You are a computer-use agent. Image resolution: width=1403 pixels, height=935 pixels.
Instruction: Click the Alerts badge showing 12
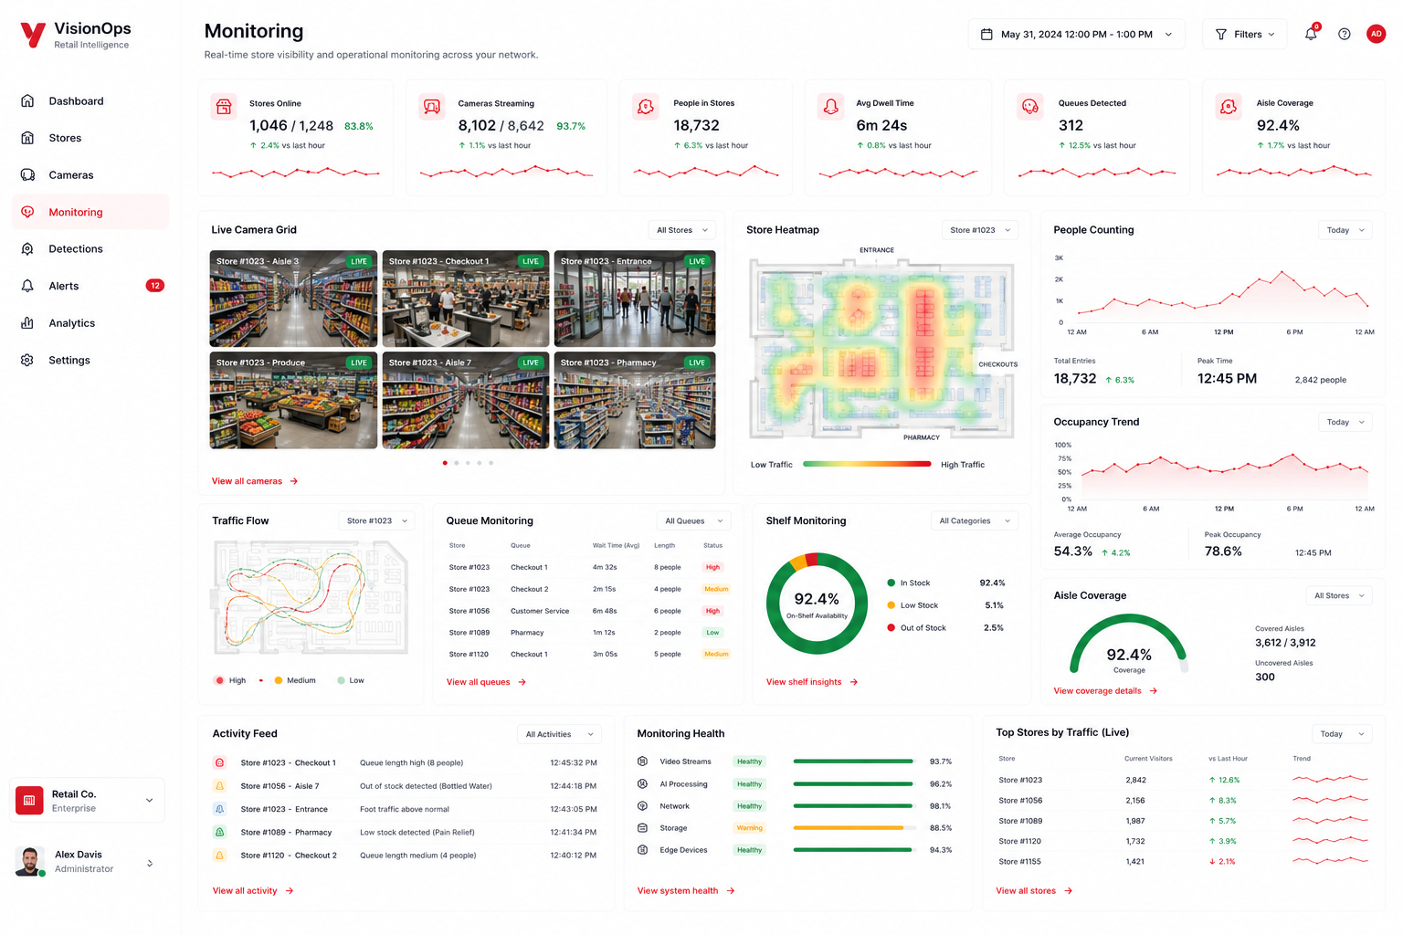tap(155, 286)
